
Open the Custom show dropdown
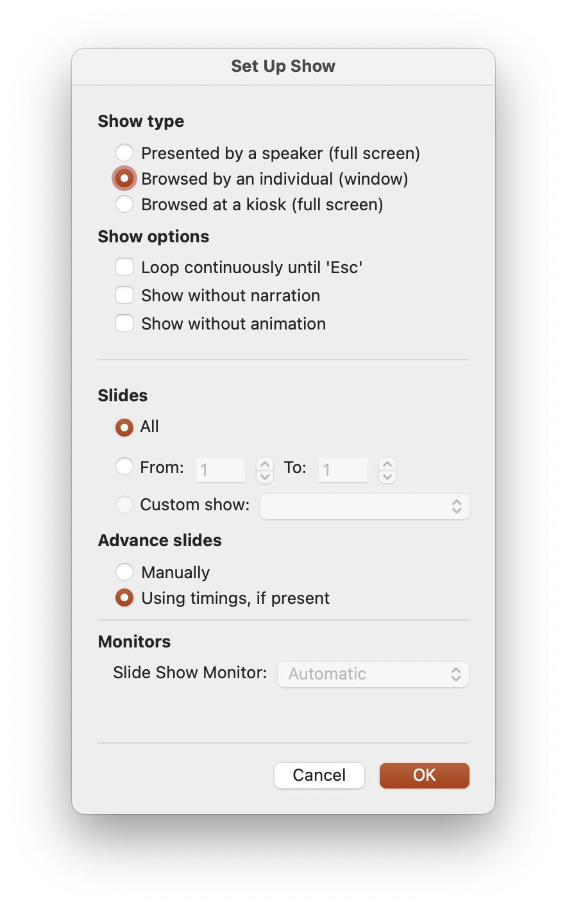(x=364, y=506)
